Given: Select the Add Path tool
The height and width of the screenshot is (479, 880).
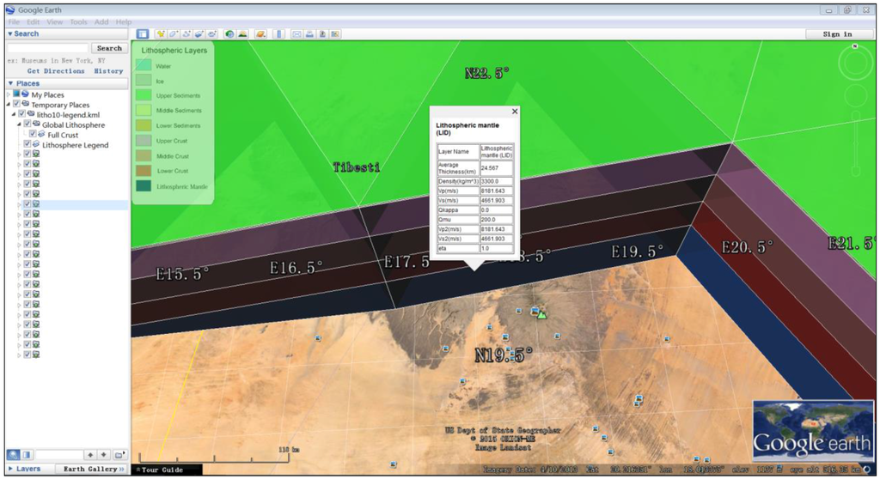Looking at the screenshot, I should [186, 34].
